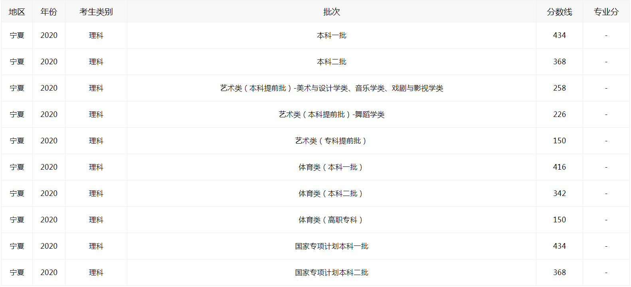
Task: Click 2020 in the 本科二批 row
Action: 49,62
